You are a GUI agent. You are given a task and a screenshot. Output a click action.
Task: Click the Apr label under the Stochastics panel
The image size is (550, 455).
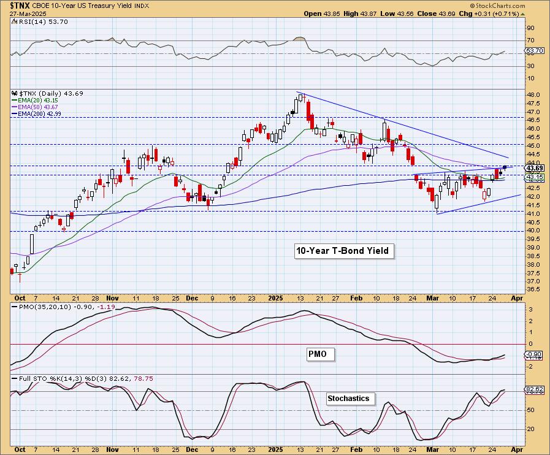517,449
